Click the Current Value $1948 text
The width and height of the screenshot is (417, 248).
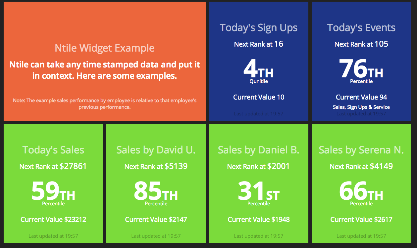coord(259,220)
